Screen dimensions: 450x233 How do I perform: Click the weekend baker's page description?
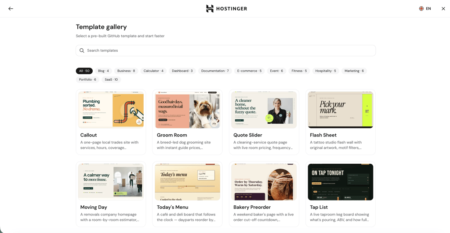[264, 217]
